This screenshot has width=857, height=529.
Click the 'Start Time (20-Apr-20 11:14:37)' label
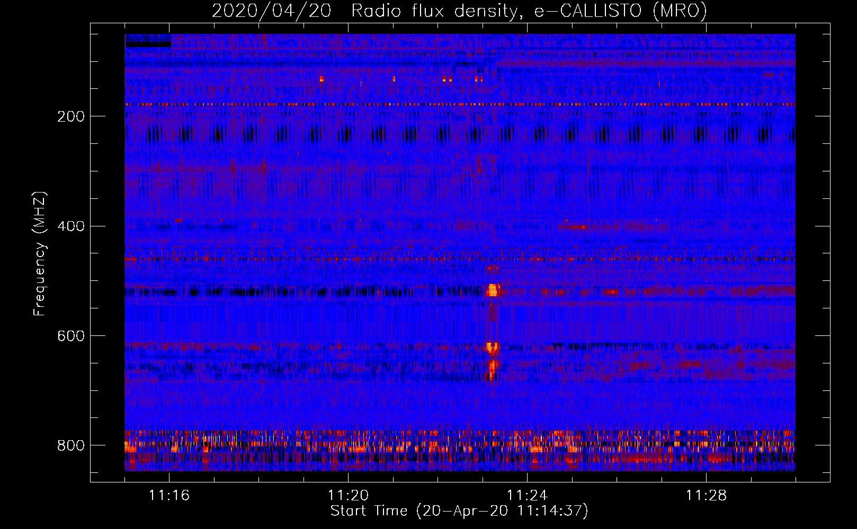tap(459, 511)
